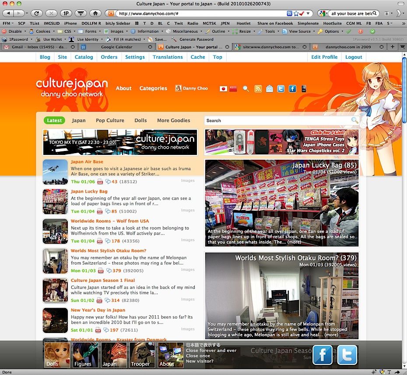Open the magnifier search icon in site header
Screen dimensions: 407x375
pos(246,89)
